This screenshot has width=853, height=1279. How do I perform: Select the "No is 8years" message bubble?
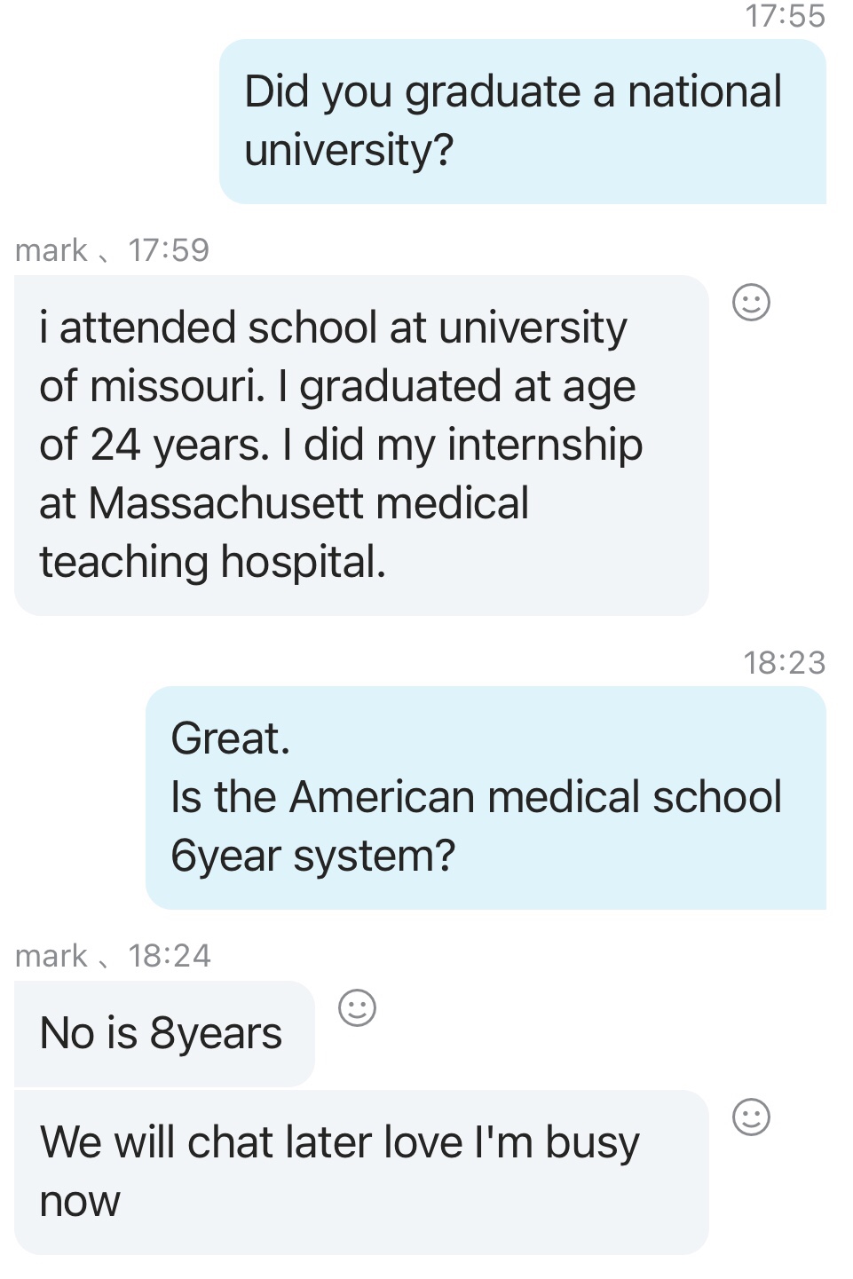[163, 1034]
